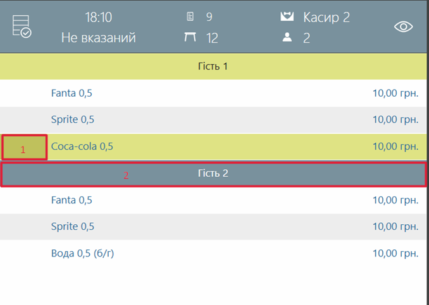Select the highlighted Coca-cola 0,5 item
The height and width of the screenshot is (305, 429).
[82, 147]
